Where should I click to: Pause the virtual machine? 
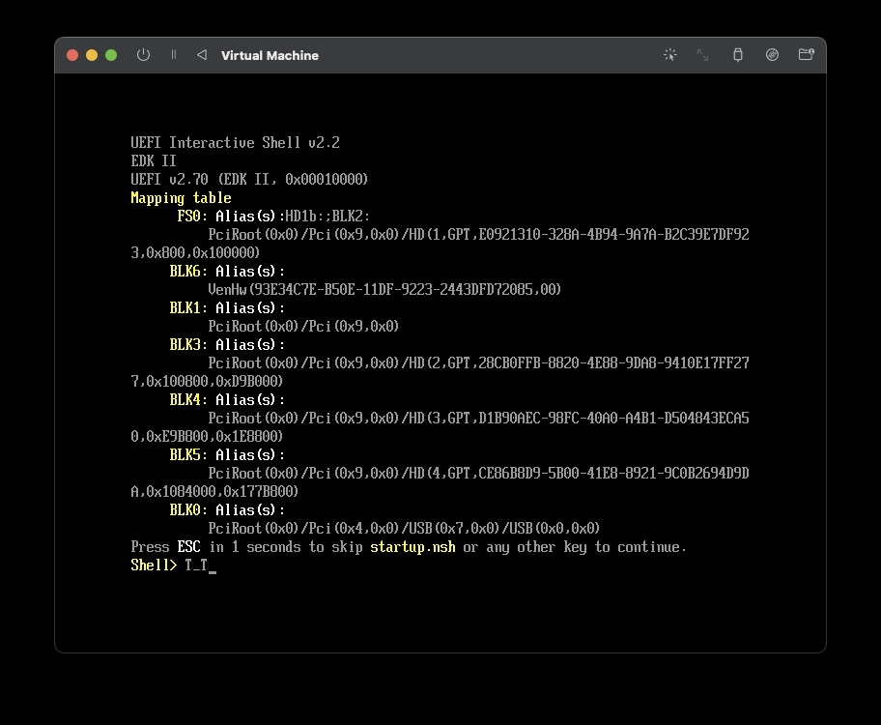click(174, 55)
